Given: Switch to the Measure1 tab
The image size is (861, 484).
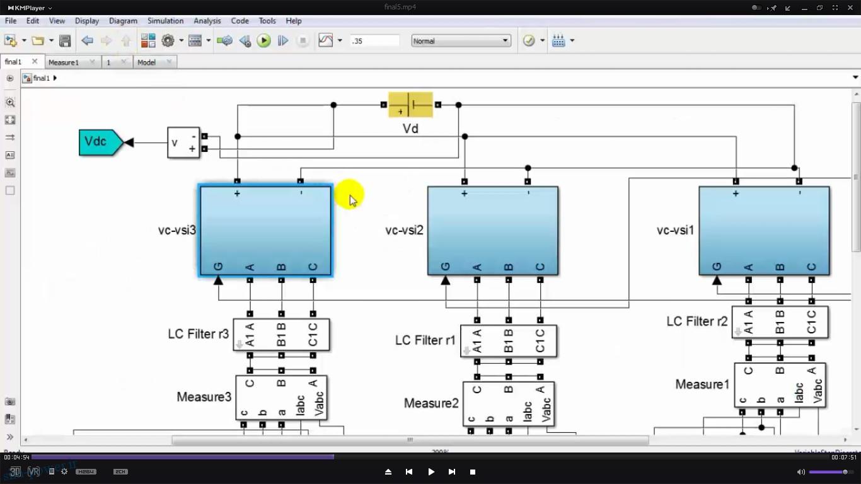Looking at the screenshot, I should coord(64,62).
